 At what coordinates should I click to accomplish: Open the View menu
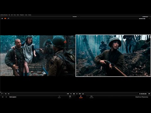pos(15,15)
